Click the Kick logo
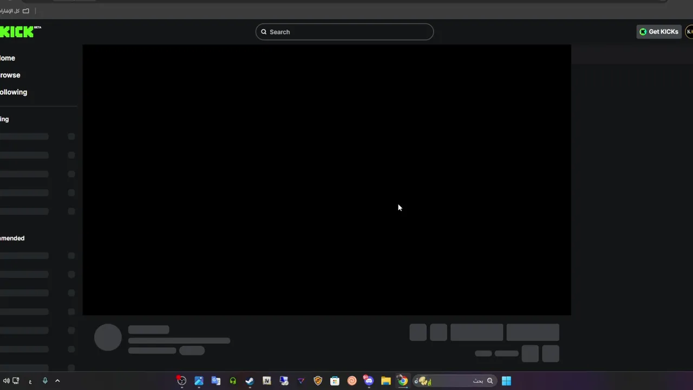 [20, 31]
